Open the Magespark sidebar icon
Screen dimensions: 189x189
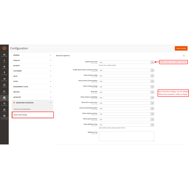[x=4, y=104]
